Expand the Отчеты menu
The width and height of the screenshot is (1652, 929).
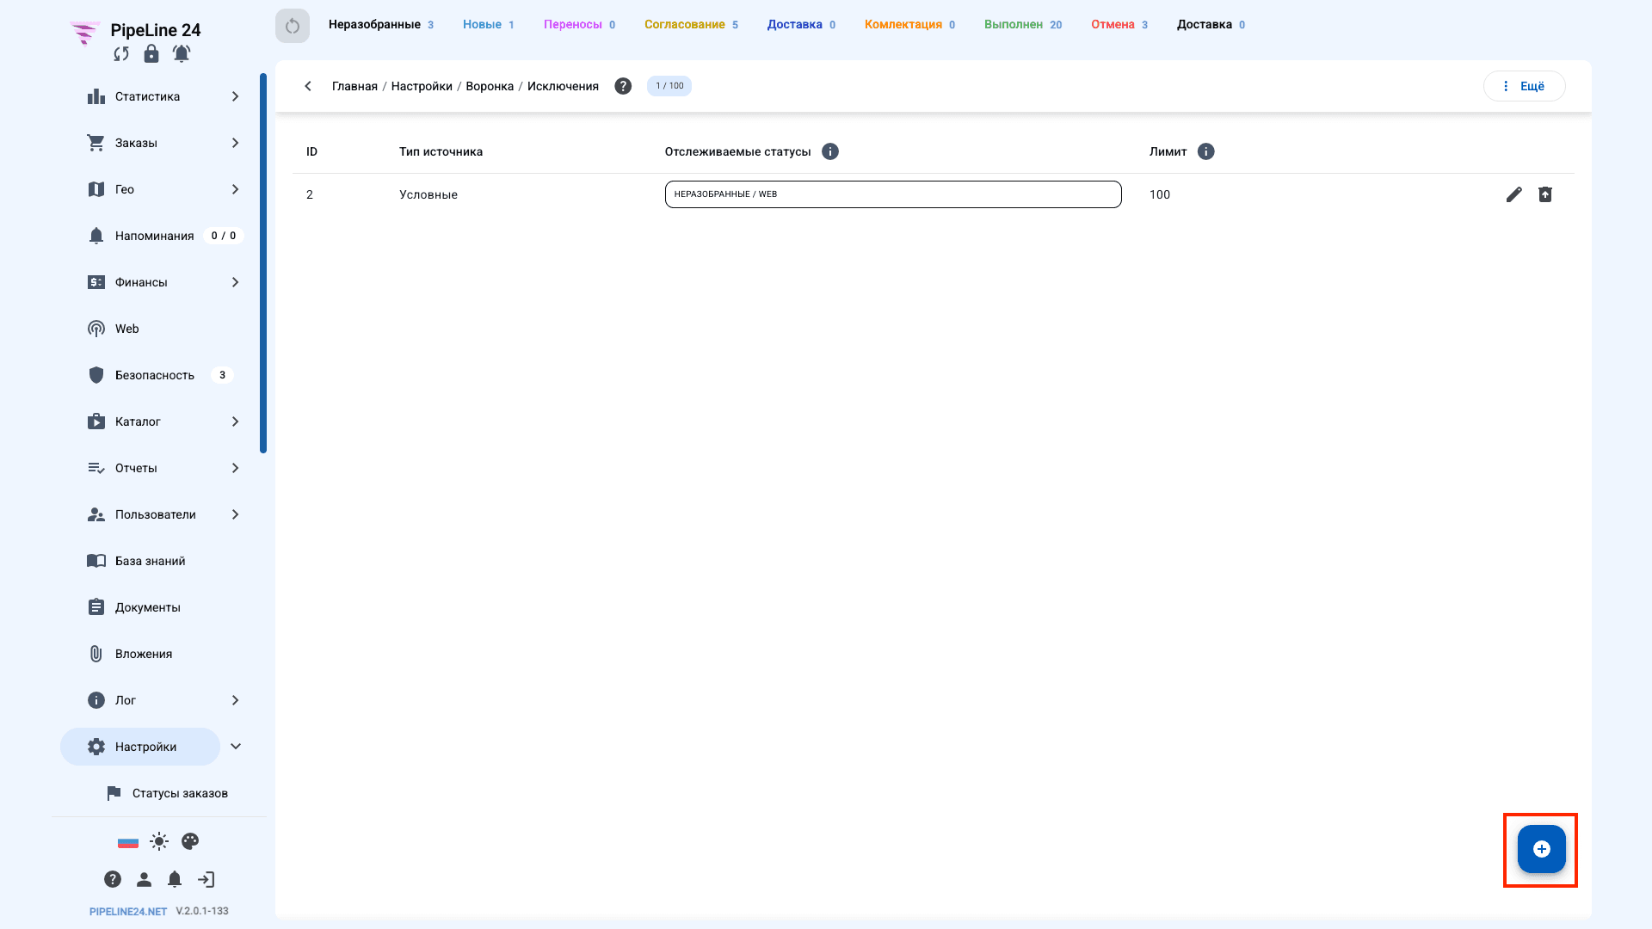point(235,468)
